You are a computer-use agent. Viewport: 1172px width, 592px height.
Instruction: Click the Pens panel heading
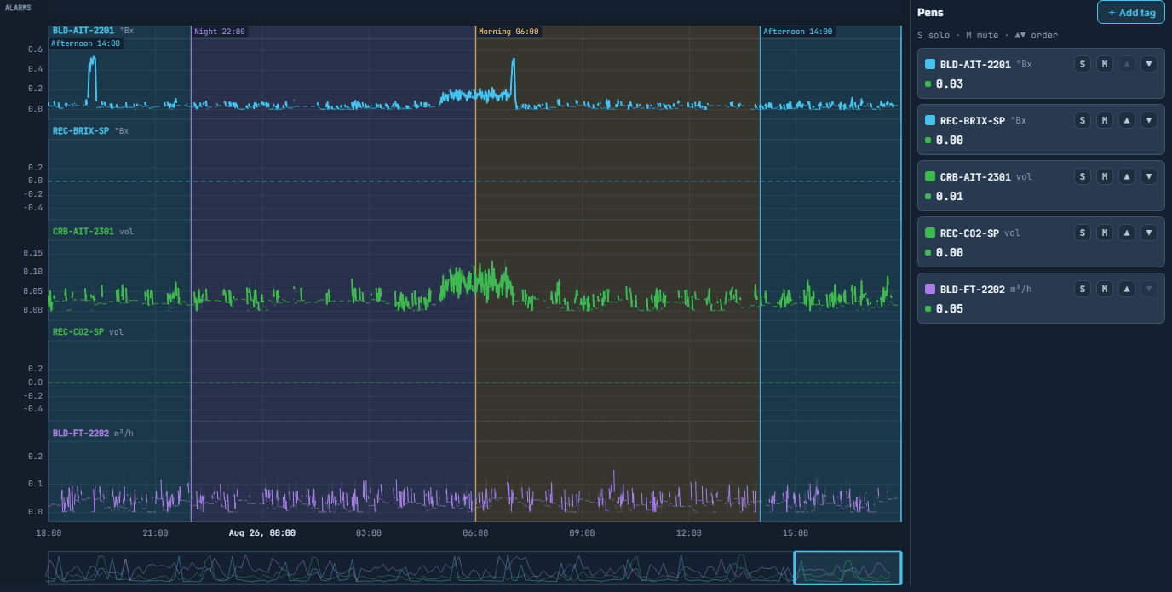coord(930,13)
